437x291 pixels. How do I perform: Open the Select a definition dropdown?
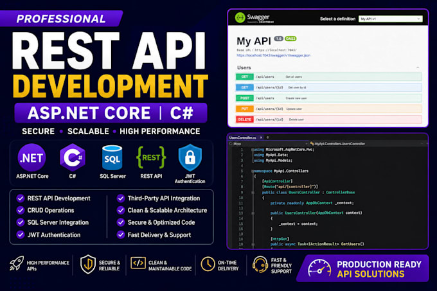pyautogui.click(x=391, y=19)
